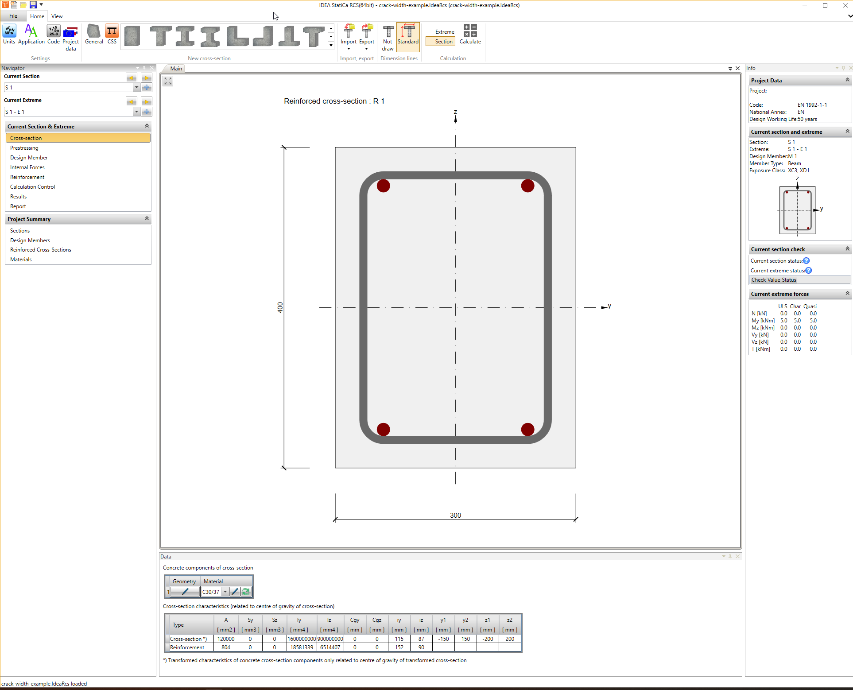Select the CSS settings icon
Image resolution: width=853 pixels, height=690 pixels.
click(112, 35)
